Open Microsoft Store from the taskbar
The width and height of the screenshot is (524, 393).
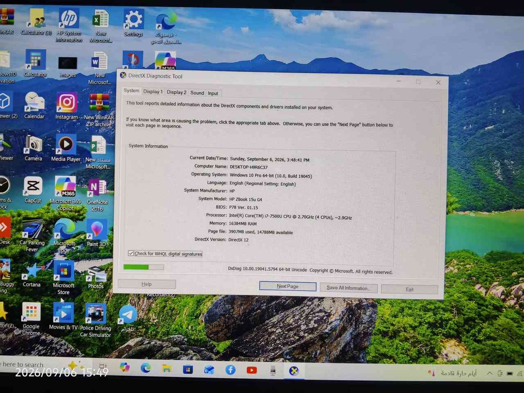point(188,370)
